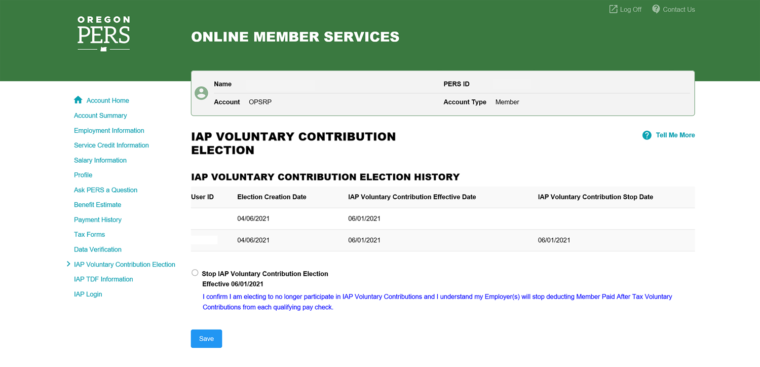The image size is (760, 367).
Task: Click the Account Home house icon
Action: [78, 100]
